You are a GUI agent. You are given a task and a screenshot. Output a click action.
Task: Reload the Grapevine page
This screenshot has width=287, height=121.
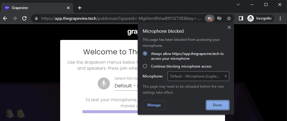pos(24,18)
